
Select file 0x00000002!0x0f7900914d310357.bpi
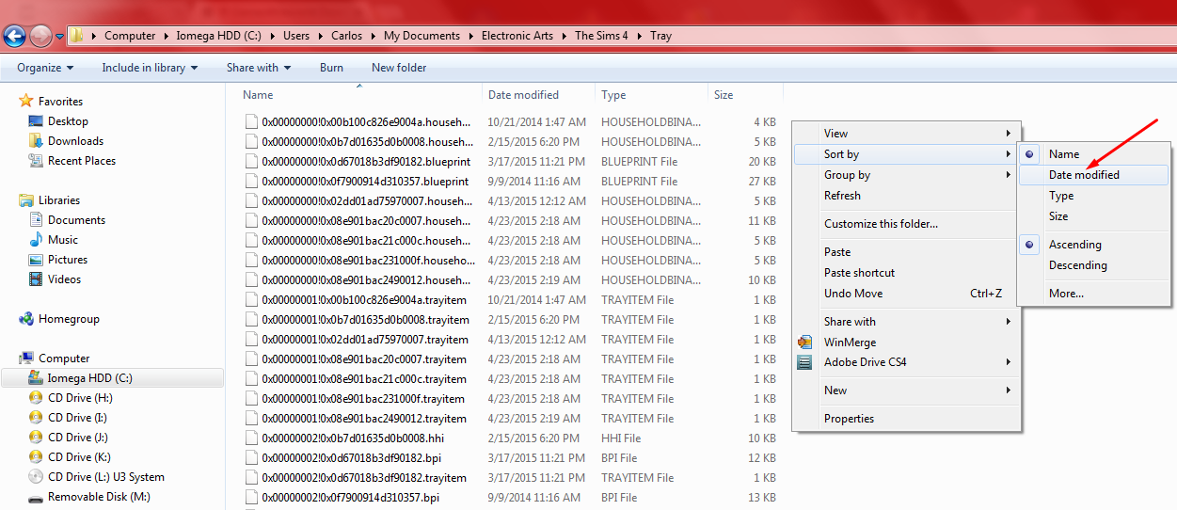point(350,498)
